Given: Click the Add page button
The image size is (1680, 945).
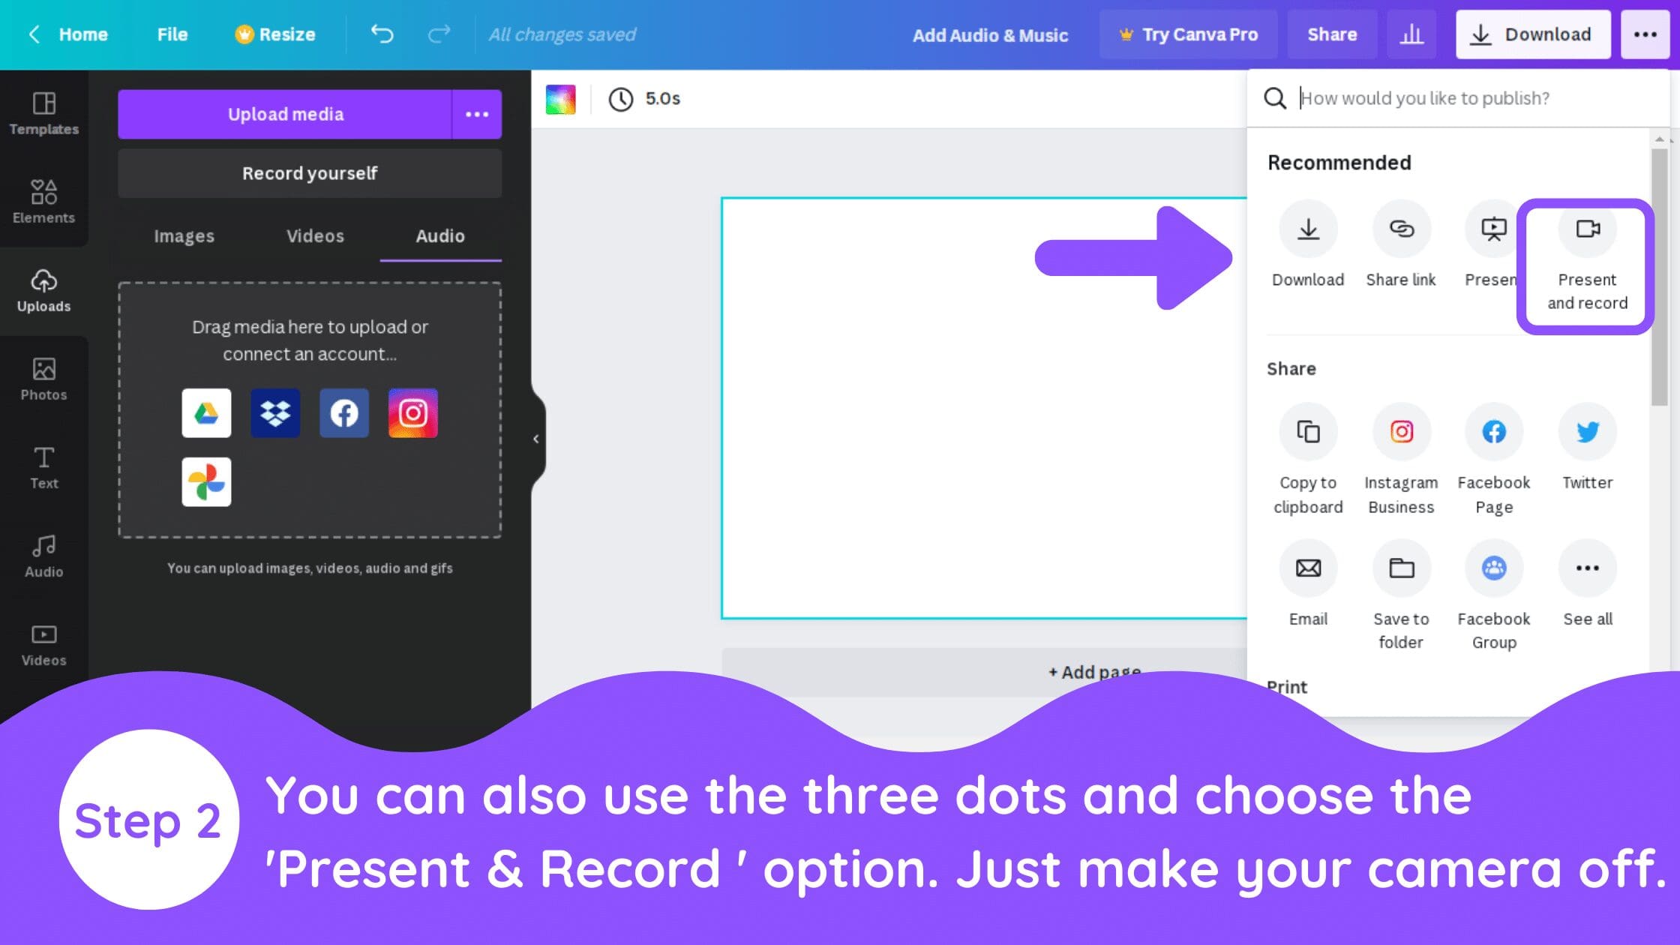Looking at the screenshot, I should tap(1095, 673).
